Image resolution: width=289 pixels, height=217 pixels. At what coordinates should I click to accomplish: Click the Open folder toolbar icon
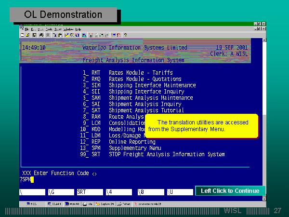point(28,35)
